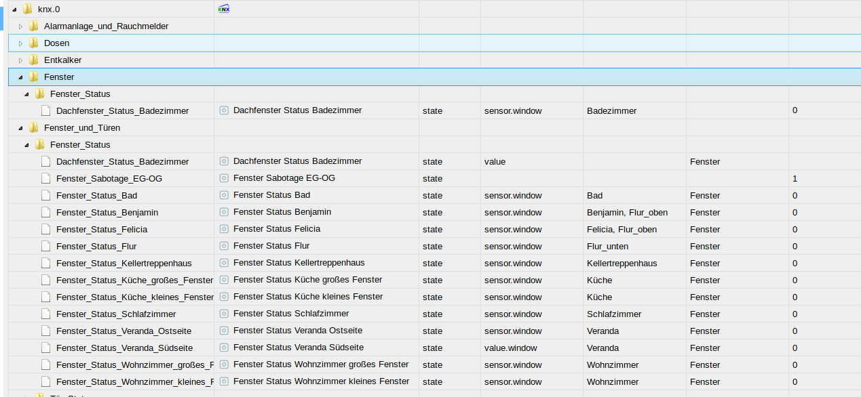861x397 pixels.
Task: Expand the Alarmanlage_und_Rauchmelder folder arrow
Action: click(x=21, y=26)
